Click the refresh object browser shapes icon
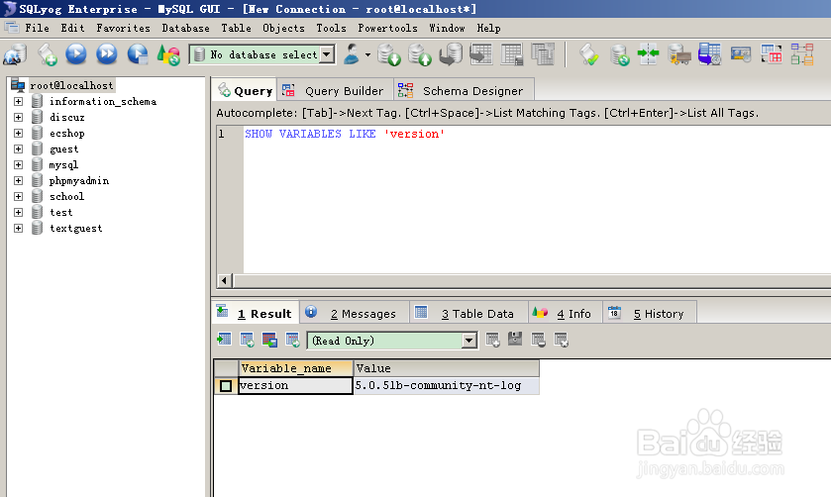The height and width of the screenshot is (497, 831). (168, 54)
